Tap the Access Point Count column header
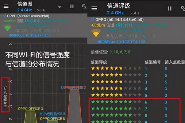 (175, 62)
